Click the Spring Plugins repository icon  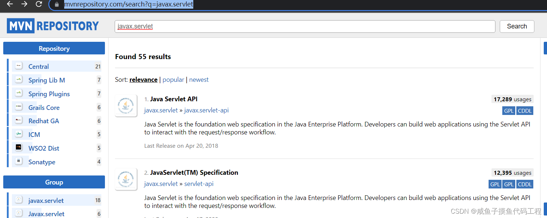pyautogui.click(x=19, y=93)
